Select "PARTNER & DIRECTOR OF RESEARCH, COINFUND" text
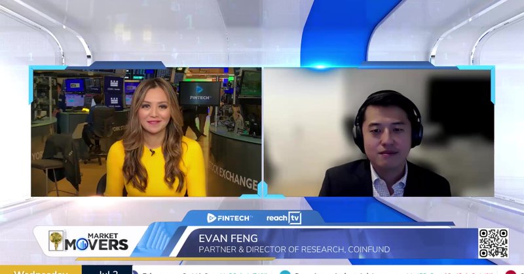 (x=294, y=249)
